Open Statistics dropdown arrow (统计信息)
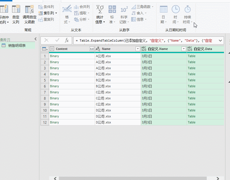 pos(104,22)
